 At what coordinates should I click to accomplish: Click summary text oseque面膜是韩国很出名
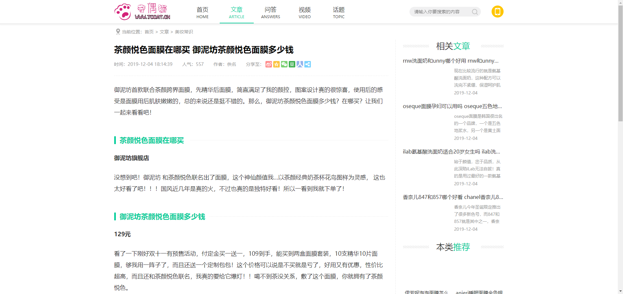pyautogui.click(x=478, y=123)
